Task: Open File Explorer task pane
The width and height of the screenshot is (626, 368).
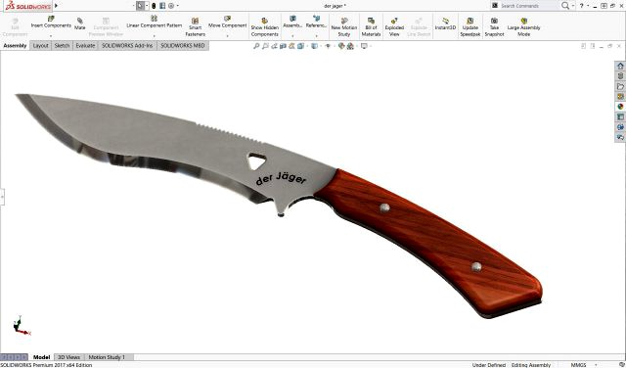Action: tap(620, 86)
